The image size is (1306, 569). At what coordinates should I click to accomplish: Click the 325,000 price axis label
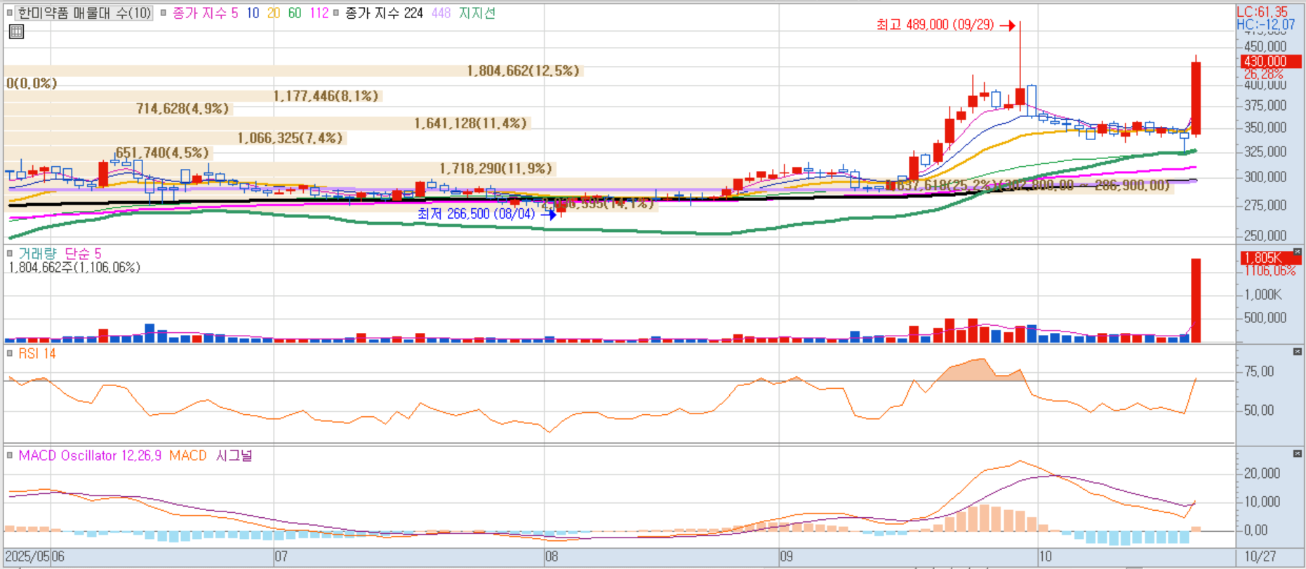pyautogui.click(x=1265, y=152)
